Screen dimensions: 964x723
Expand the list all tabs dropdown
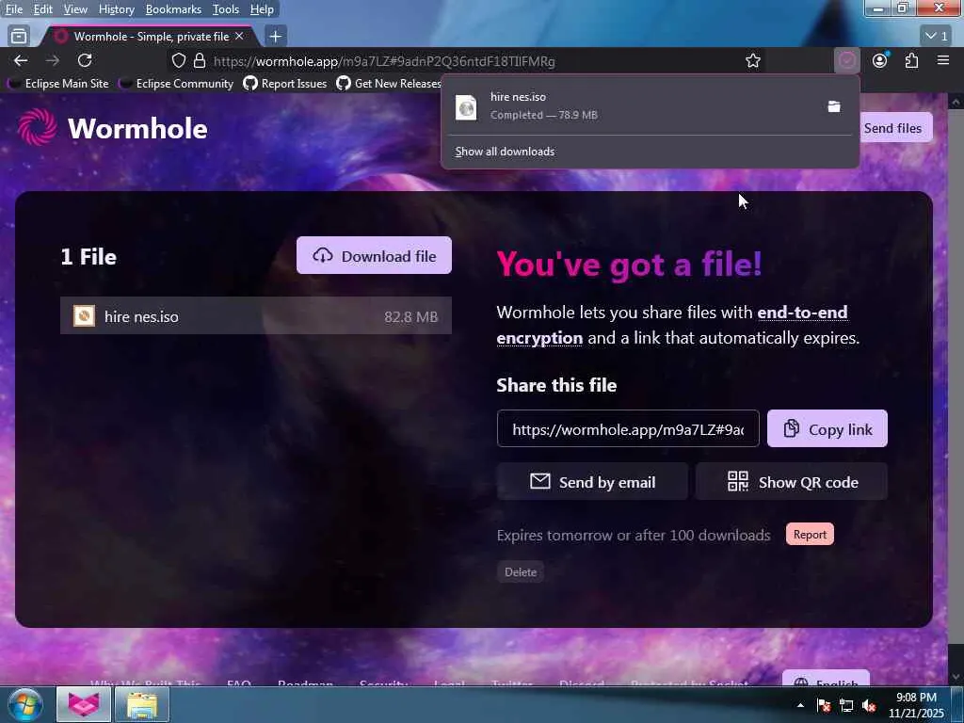(x=937, y=37)
